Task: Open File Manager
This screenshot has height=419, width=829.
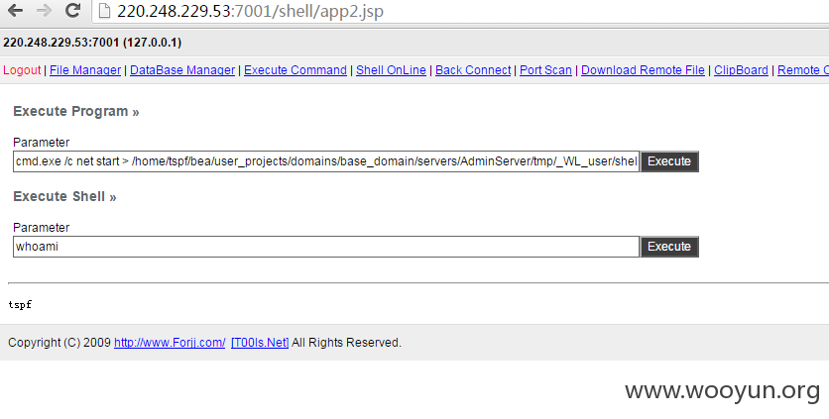Action: [85, 70]
